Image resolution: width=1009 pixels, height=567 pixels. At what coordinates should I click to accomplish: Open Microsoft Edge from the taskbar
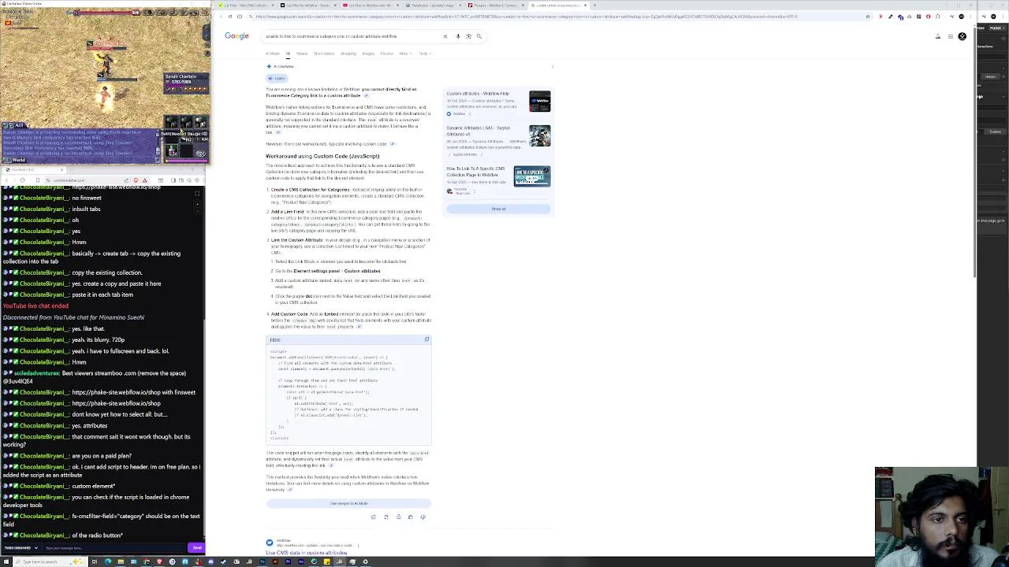click(107, 561)
